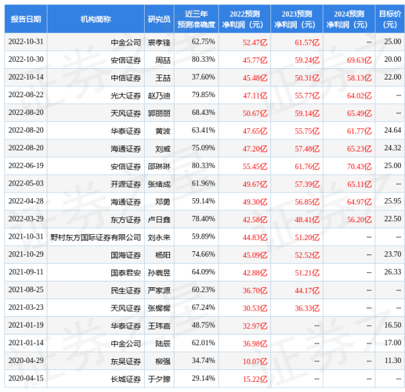
Task: Click 国泰君安 institution cell
Action: 126,273
